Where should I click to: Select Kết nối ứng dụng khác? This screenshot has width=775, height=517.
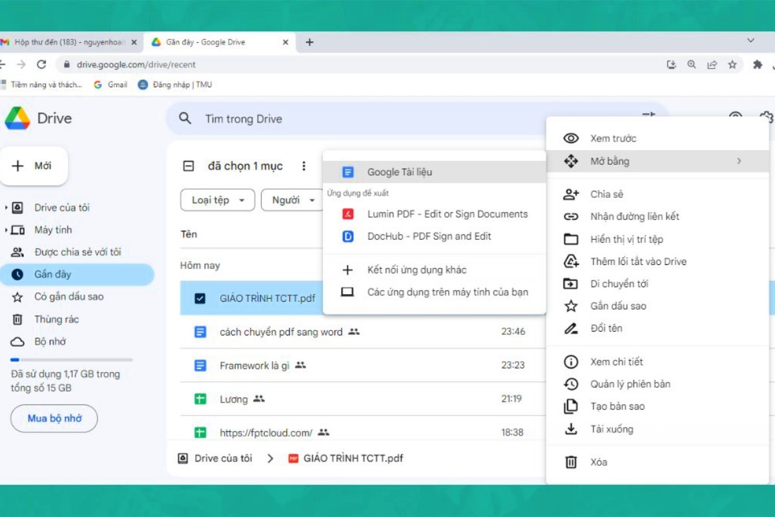[x=434, y=270]
